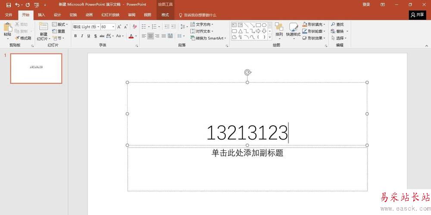Image resolution: width=431 pixels, height=215 pixels.
Task: Open the font name dropdown (等线 Light)
Action: coord(98,27)
